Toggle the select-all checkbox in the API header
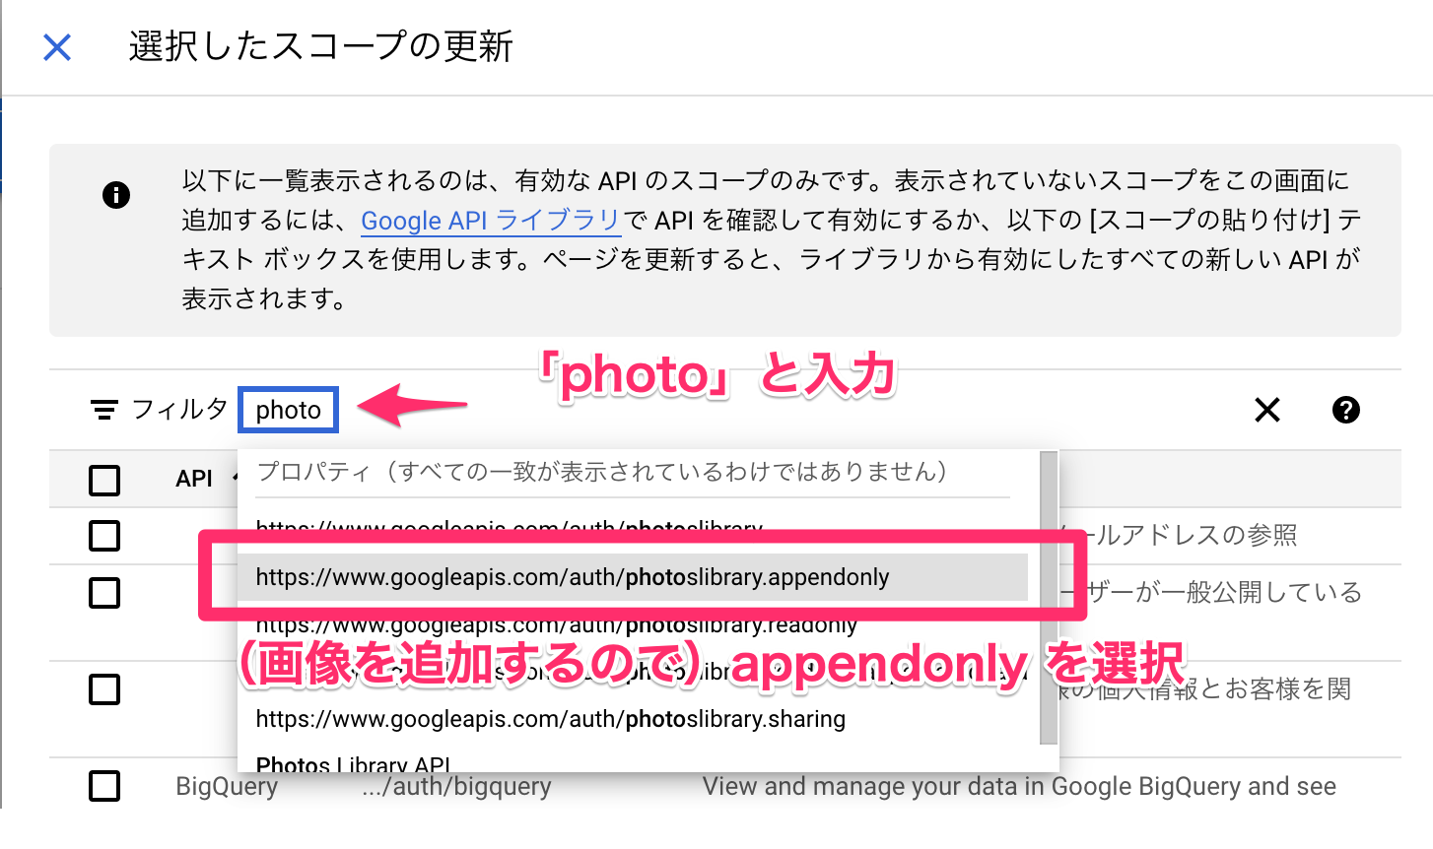Screen dimensions: 1433x849 point(104,480)
